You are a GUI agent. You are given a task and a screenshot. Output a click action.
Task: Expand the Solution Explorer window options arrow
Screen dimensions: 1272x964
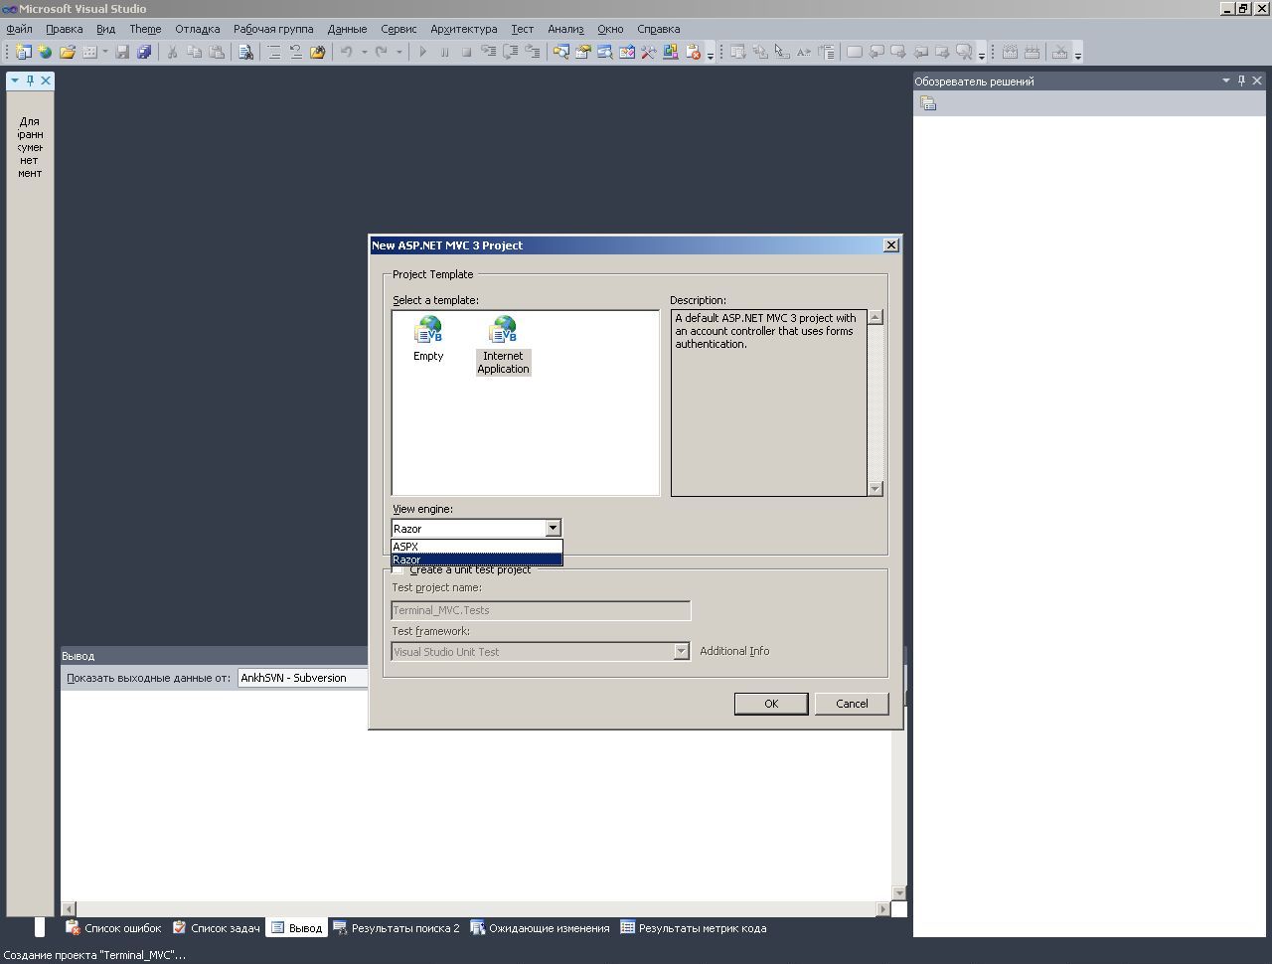click(1226, 80)
